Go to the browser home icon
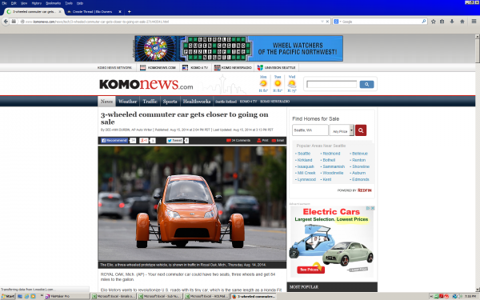 click(462, 22)
